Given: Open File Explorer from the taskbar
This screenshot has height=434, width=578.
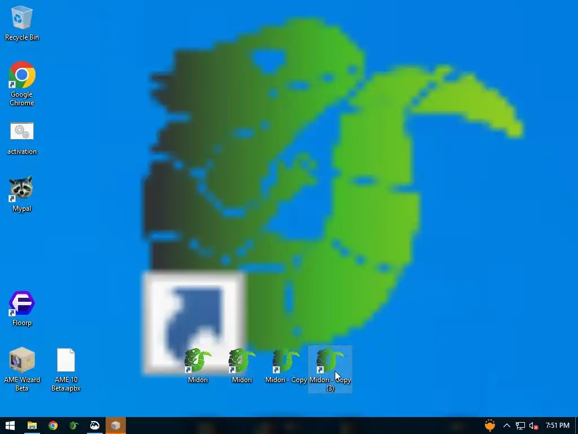Looking at the screenshot, I should 32,426.
